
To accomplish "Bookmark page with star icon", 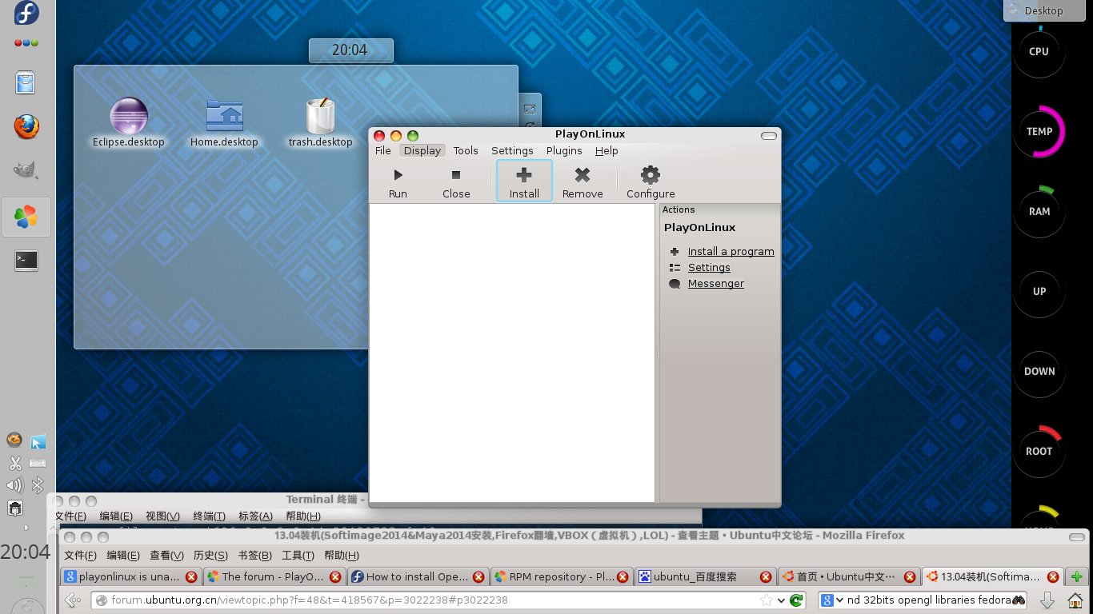I will click(766, 600).
